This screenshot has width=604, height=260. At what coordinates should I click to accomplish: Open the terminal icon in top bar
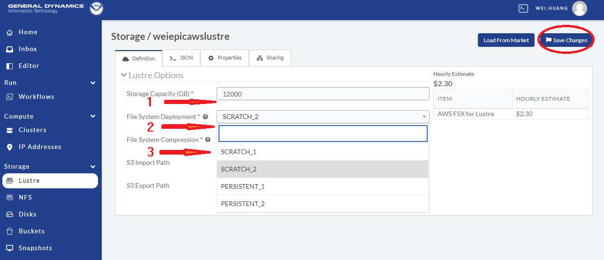point(523,8)
